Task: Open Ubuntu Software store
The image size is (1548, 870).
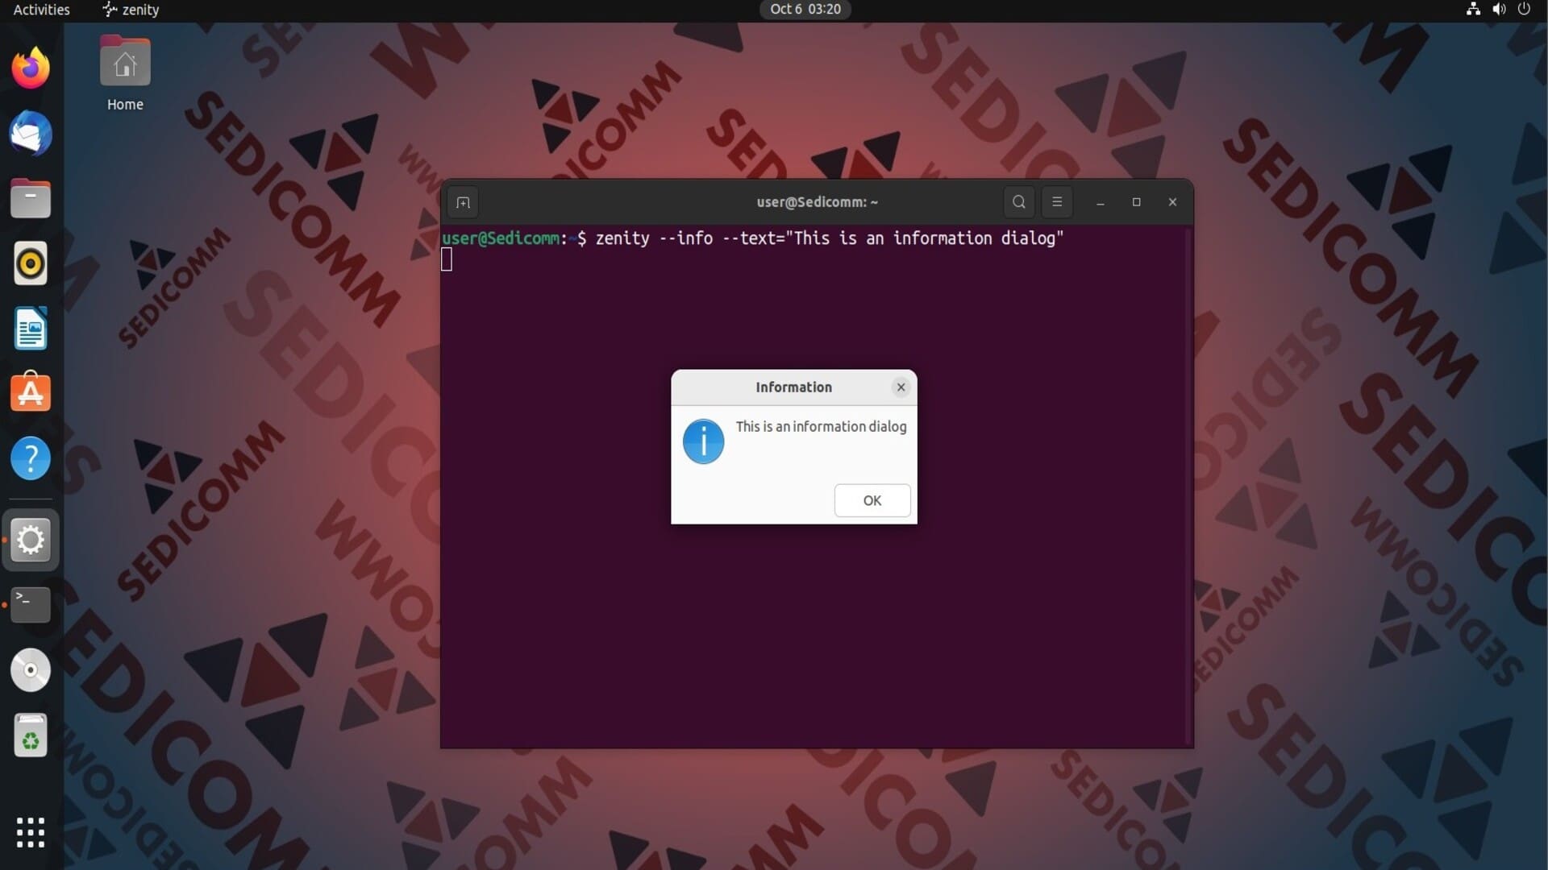Action: pyautogui.click(x=31, y=393)
